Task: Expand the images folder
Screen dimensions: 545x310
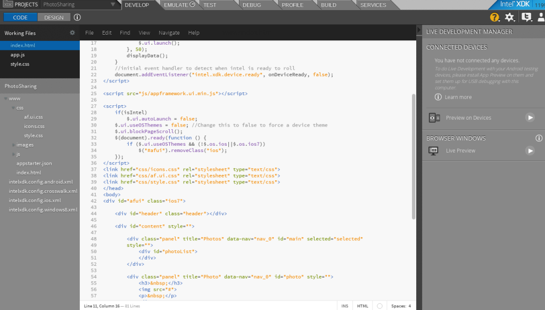Action: coord(14,145)
